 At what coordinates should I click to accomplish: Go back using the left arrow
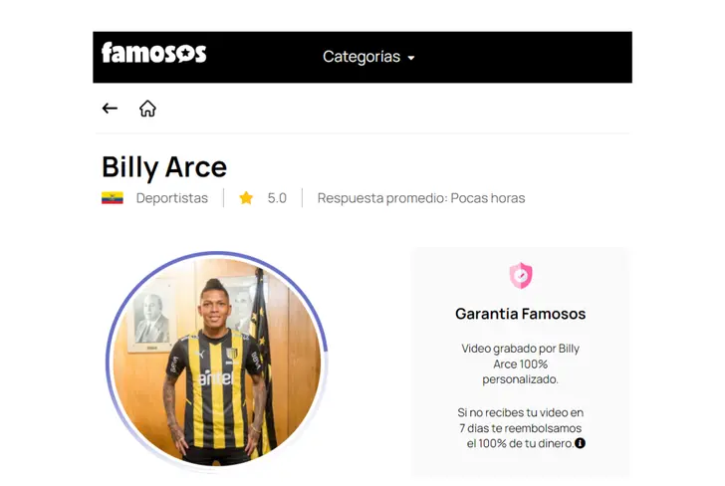(x=110, y=109)
